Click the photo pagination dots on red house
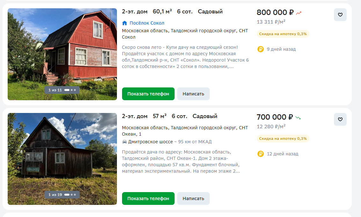The width and height of the screenshot is (361, 217). (x=70, y=90)
